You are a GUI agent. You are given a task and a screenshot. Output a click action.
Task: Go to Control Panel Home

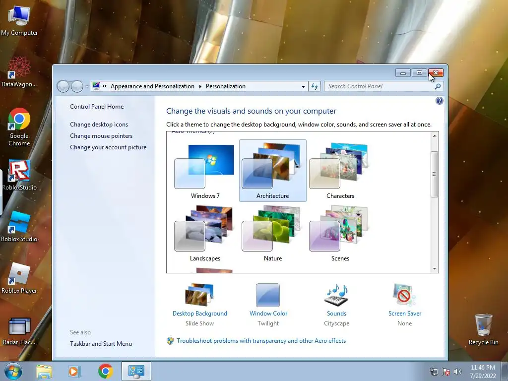[97, 107]
